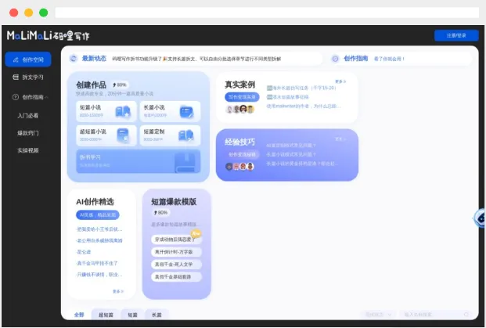Open the fifth AI创作精选 story starting 只赚钱不谈情
Viewport: 486px width, 328px height.
(x=99, y=275)
